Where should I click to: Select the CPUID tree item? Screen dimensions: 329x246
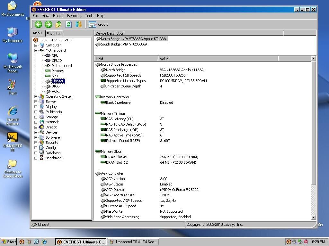(57, 61)
